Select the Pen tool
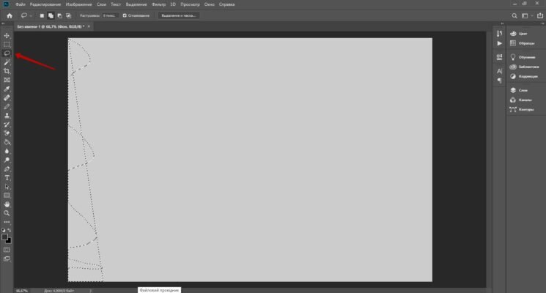Screen dimensions: 546x293 [x=7, y=169]
